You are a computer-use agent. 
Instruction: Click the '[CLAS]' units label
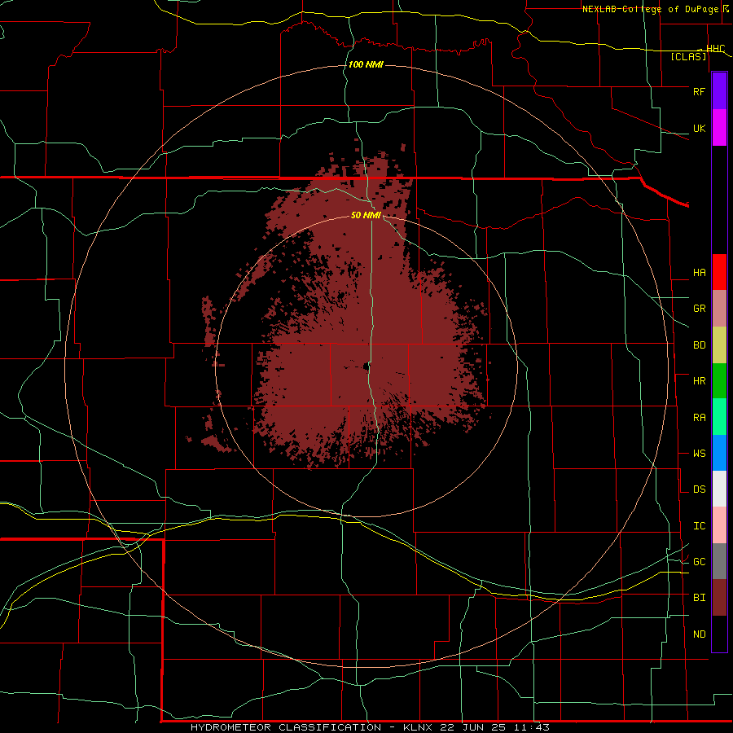688,57
